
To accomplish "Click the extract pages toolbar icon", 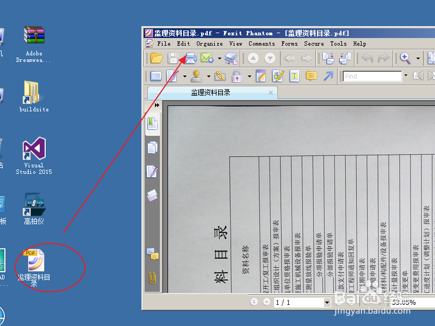I will point(345,58).
